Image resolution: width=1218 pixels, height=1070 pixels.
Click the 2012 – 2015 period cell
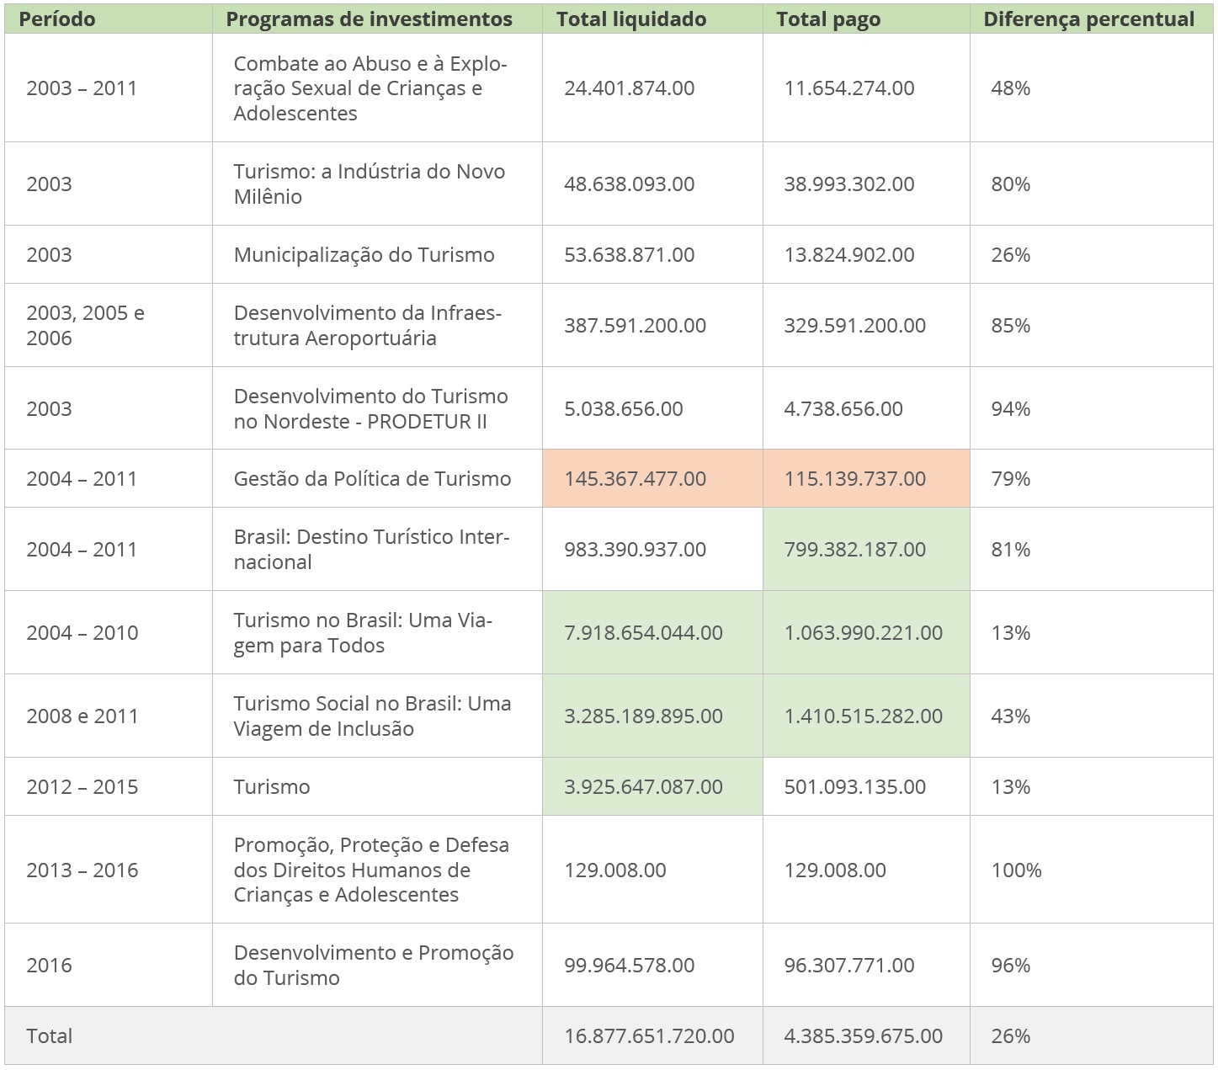point(82,787)
